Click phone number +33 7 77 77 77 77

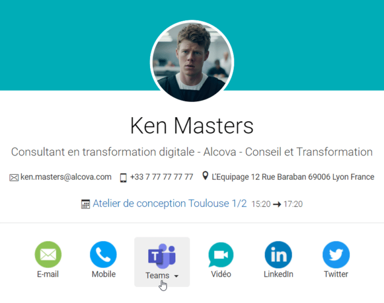(161, 177)
